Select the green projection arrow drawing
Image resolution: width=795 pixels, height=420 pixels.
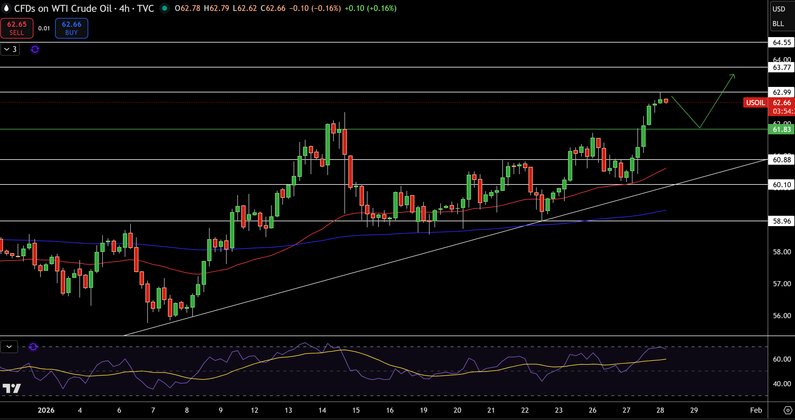click(x=703, y=101)
